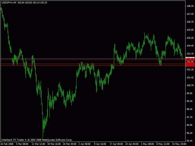The width and height of the screenshot is (195, 146).
Task: Select the 103.70 price axis label
Action: (x=190, y=54)
